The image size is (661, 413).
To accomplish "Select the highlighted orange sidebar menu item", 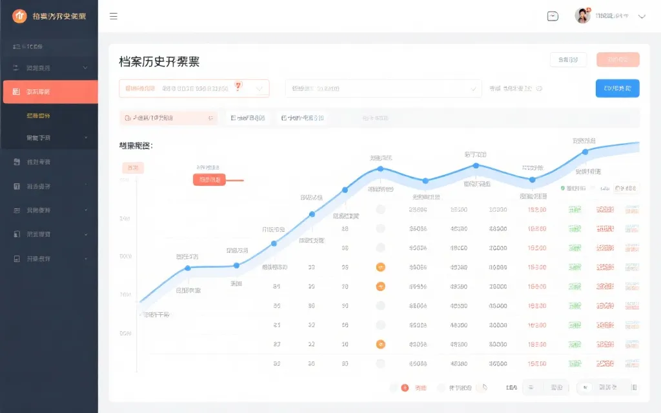I will 50,92.
